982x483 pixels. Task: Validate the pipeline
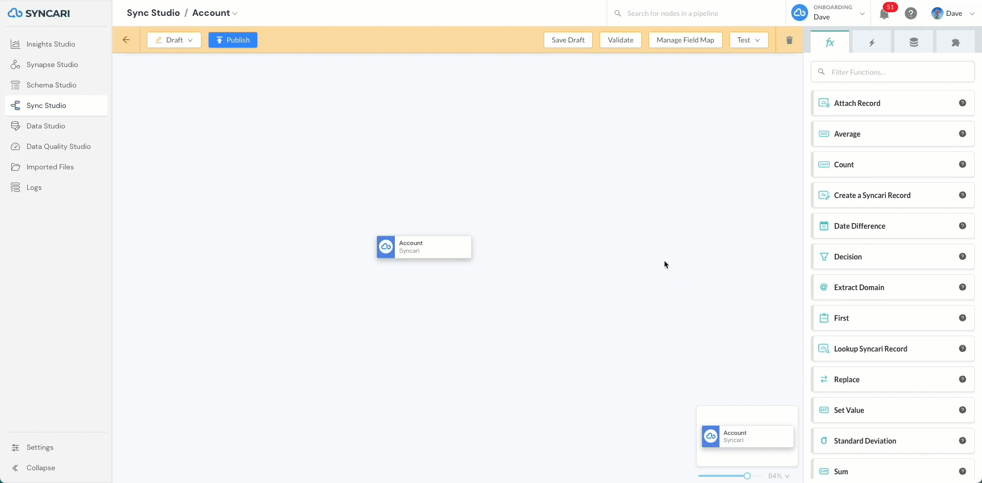pos(620,40)
